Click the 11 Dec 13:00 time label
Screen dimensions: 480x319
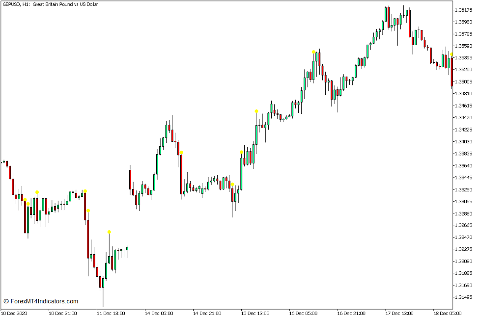(x=111, y=313)
